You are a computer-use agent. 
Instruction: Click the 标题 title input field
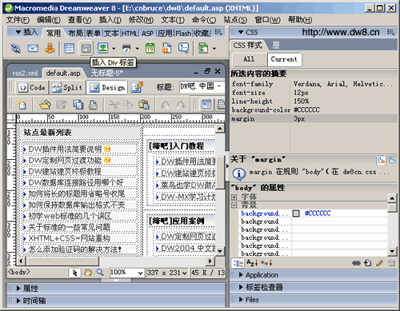(x=202, y=87)
